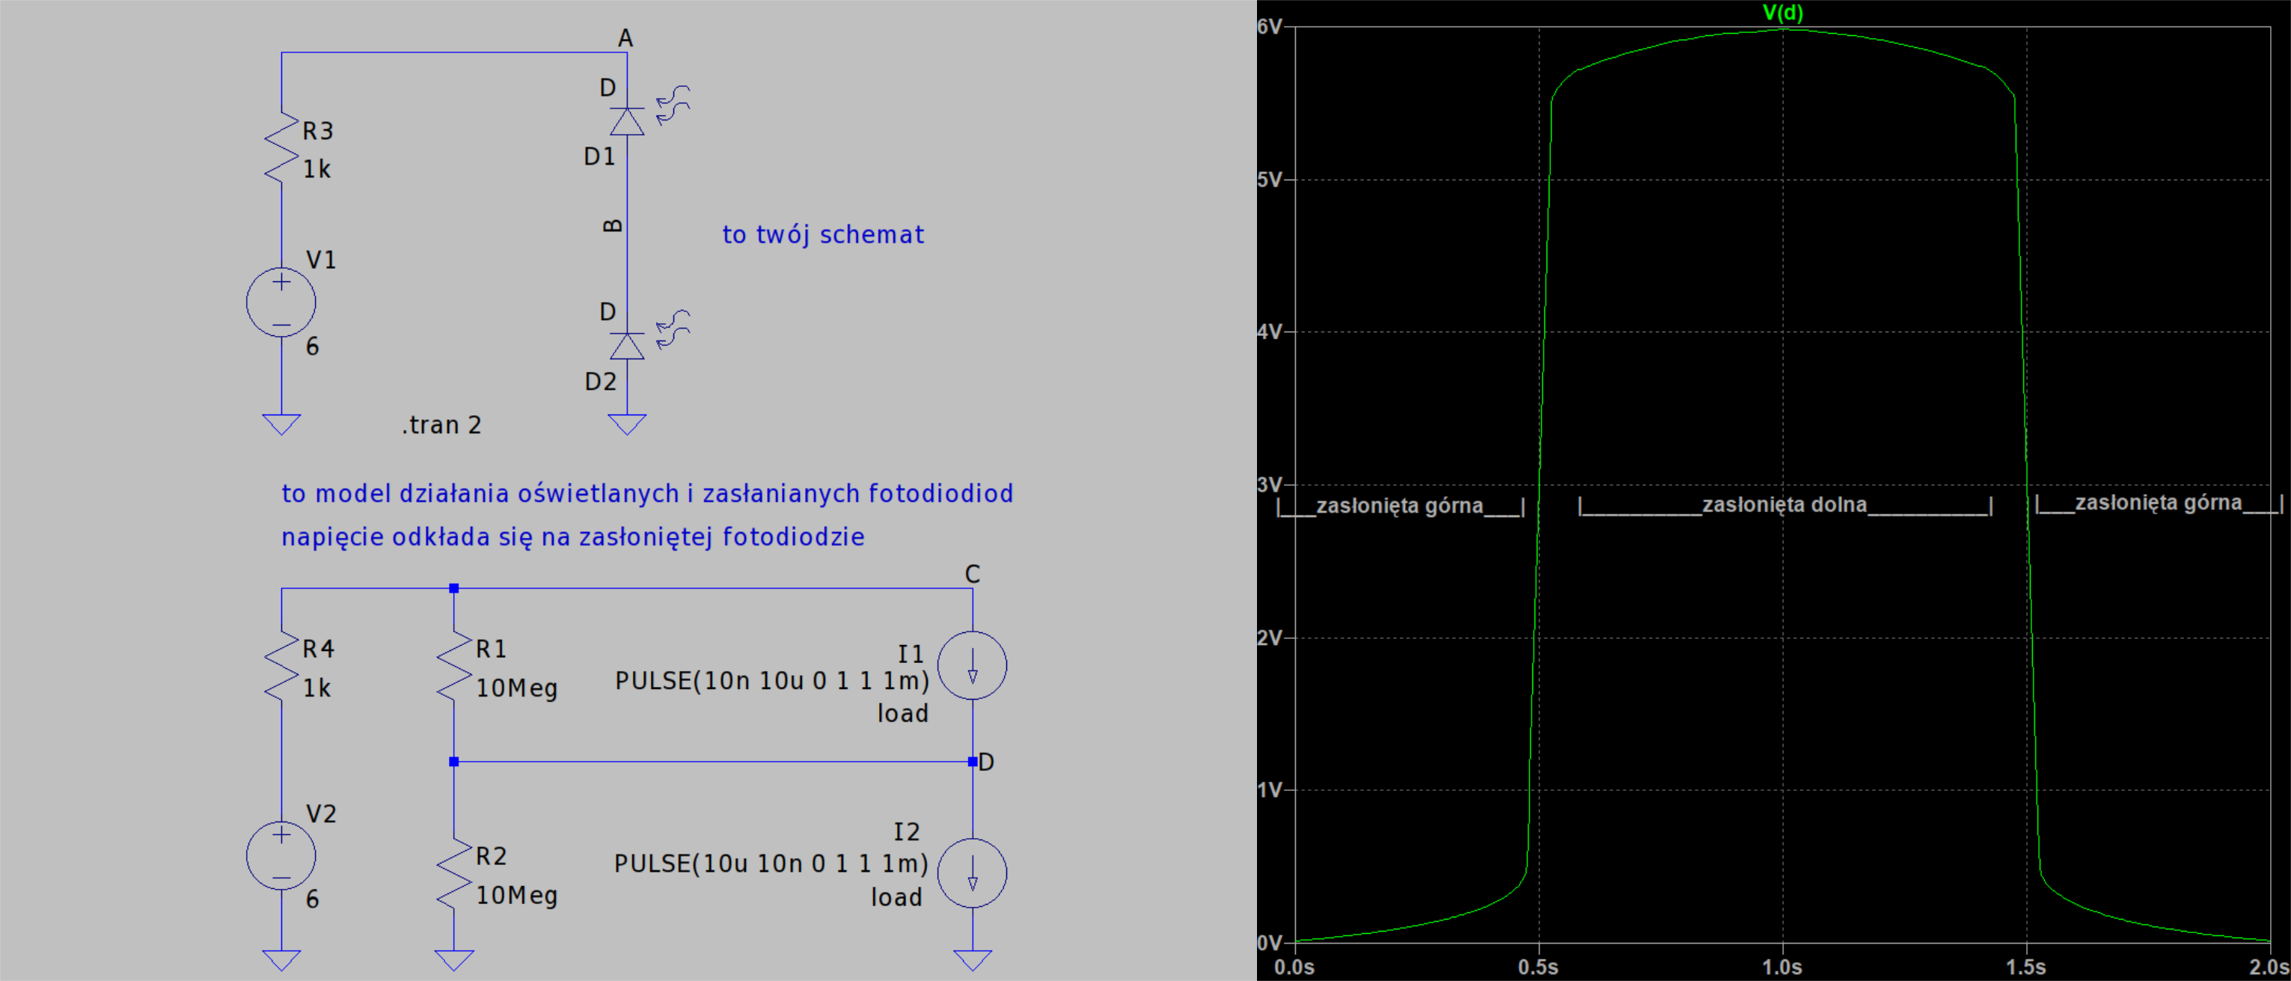Click the V1 value 6
Viewport: 2291px width, 981px height.
coord(312,347)
